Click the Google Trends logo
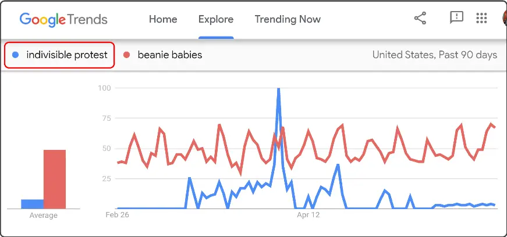 coord(63,19)
